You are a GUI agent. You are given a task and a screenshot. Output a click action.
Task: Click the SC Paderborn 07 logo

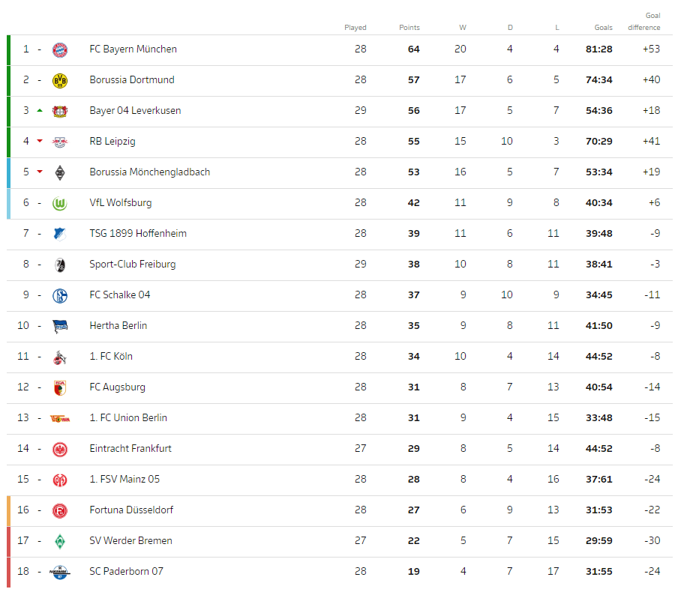60,572
